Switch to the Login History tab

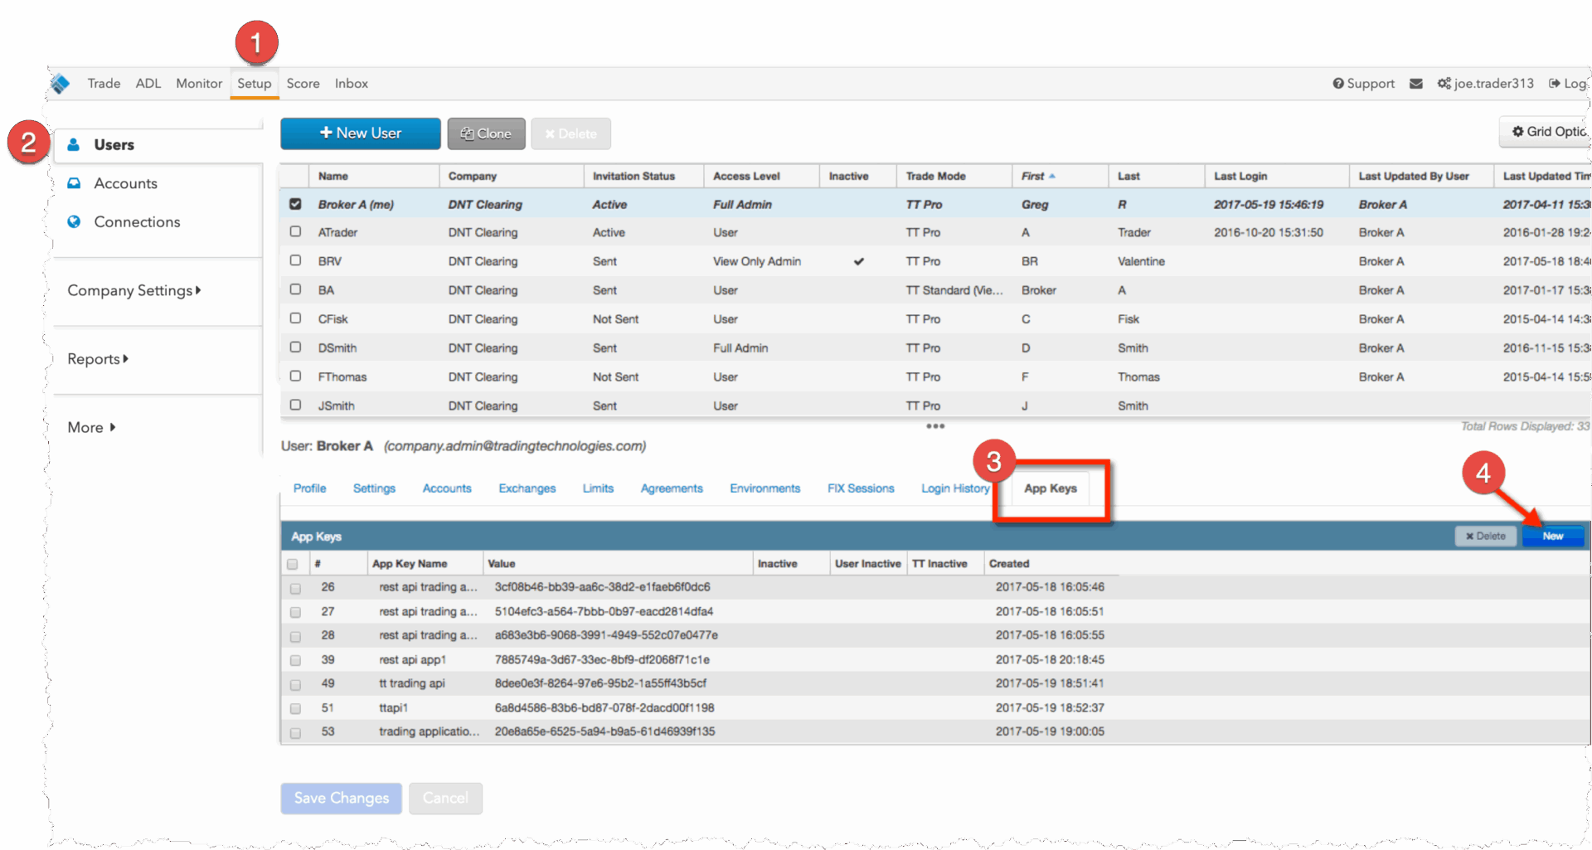(955, 488)
